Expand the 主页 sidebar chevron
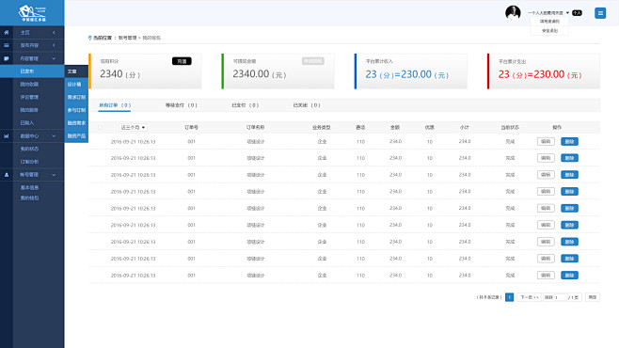 pyautogui.click(x=54, y=32)
